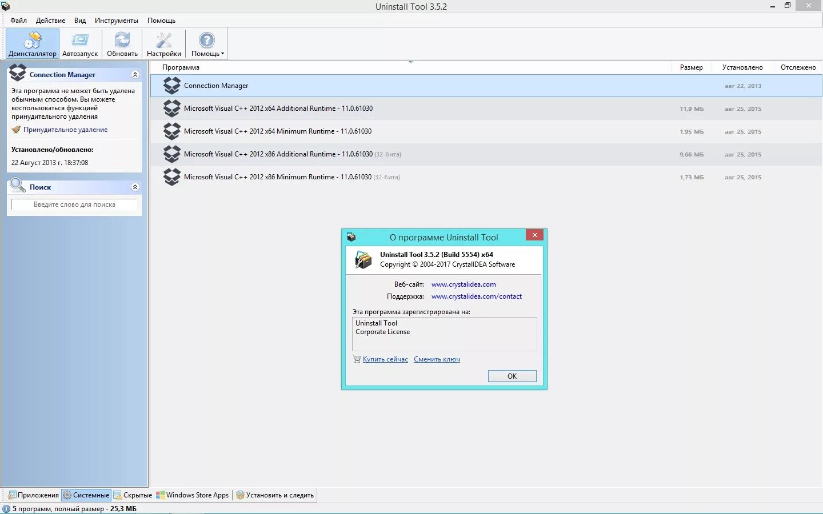Open the Помощь toolbar dropdown

(207, 44)
